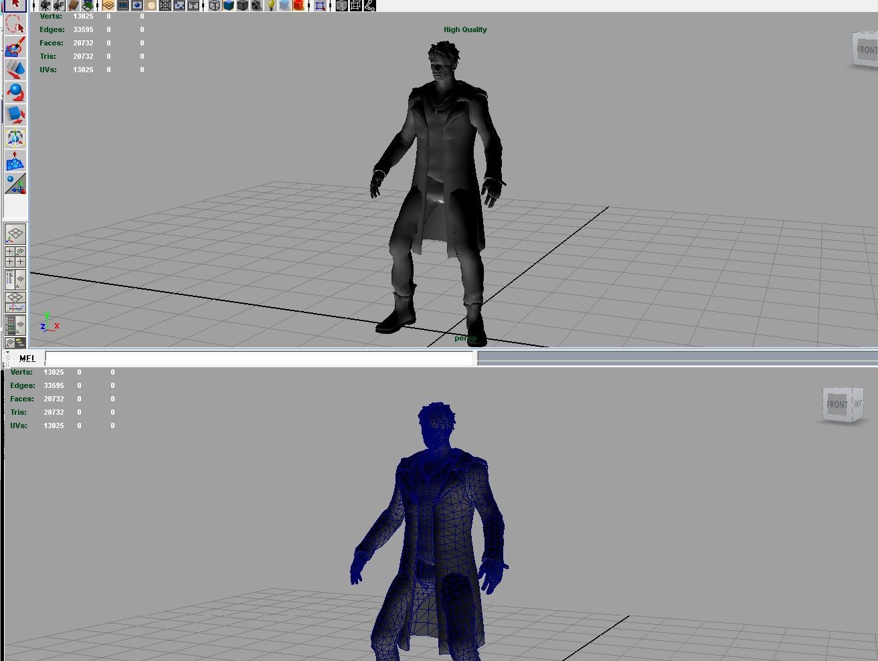Pick the Rotate tool sphere icon
This screenshot has width=878, height=661.
coord(15,92)
